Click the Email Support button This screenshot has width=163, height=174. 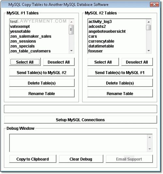[129, 159]
